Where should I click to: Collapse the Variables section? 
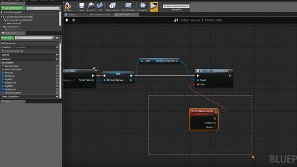(1, 59)
